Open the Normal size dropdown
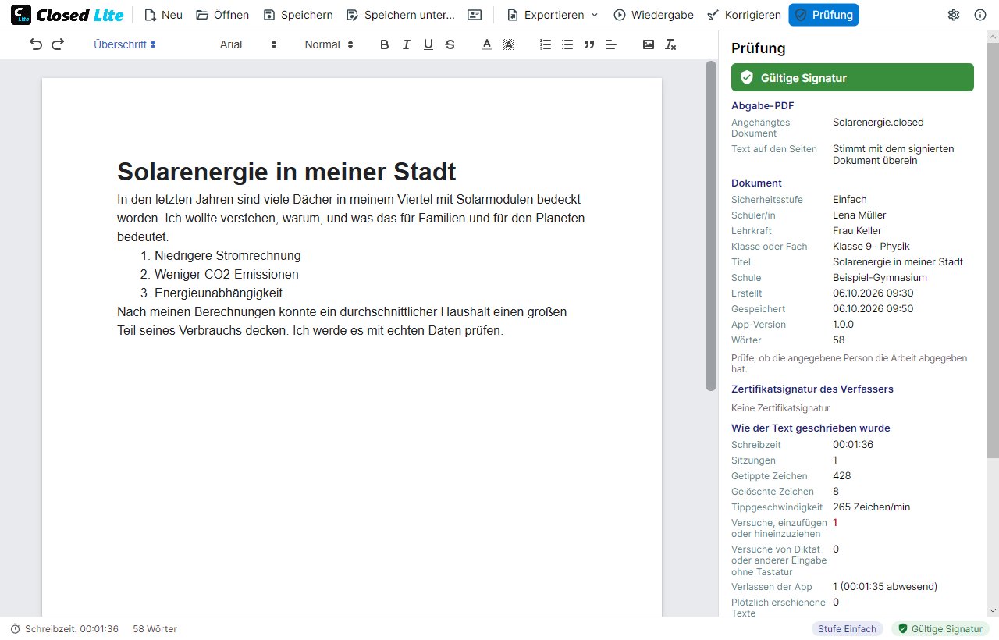 tap(329, 44)
